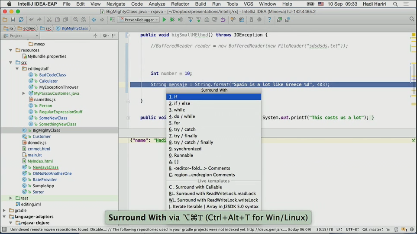Open macOS Spotlight search icon
417x234 pixels.
click(395, 4)
